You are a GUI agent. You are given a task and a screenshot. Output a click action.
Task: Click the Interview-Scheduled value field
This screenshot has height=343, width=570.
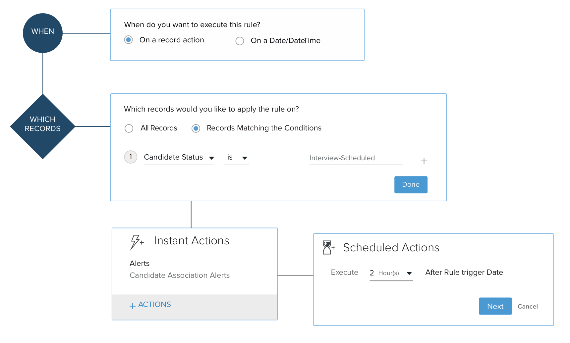tap(356, 158)
